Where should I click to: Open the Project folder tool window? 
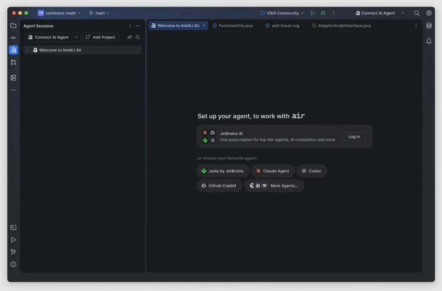tap(13, 25)
